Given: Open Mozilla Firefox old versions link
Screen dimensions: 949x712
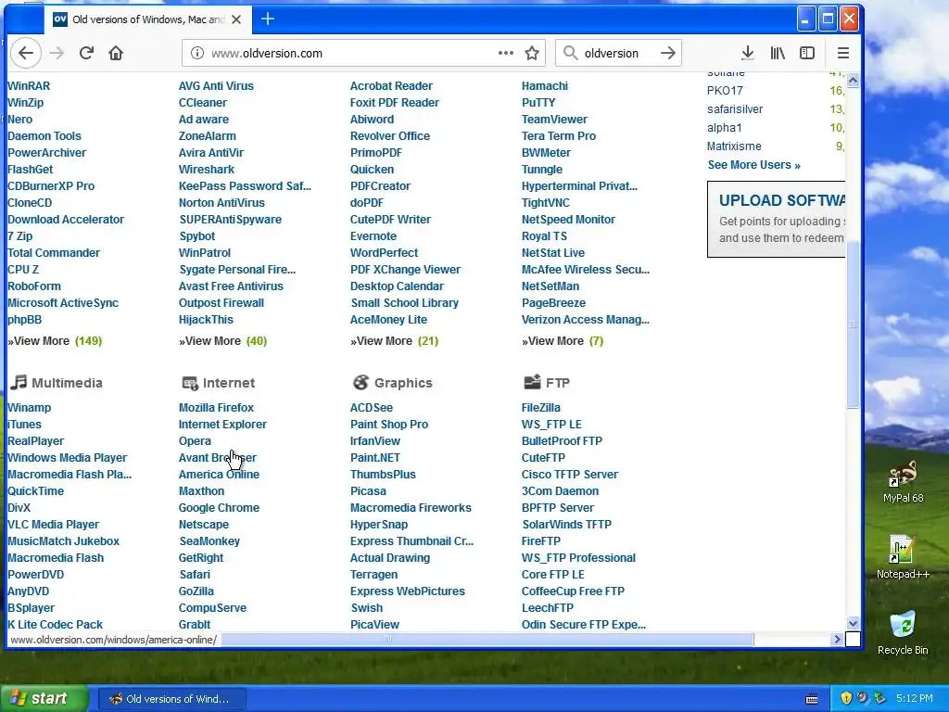Looking at the screenshot, I should [216, 408].
